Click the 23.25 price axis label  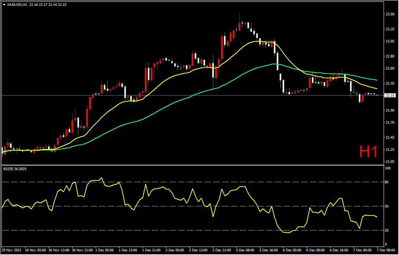[x=390, y=29]
